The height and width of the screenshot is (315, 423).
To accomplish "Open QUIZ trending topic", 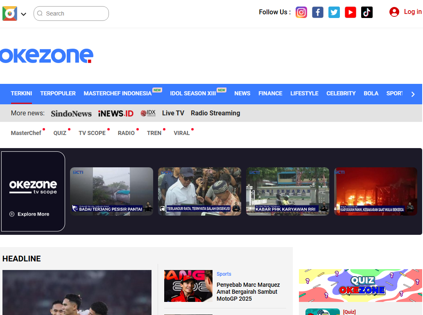I will 60,133.
